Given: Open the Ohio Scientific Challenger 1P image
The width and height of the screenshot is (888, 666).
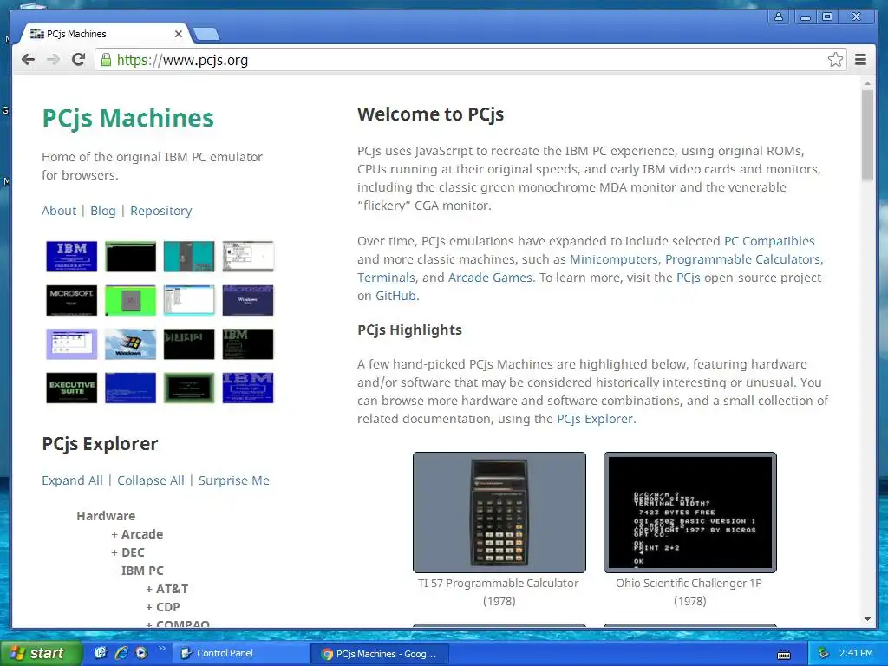Looking at the screenshot, I should pos(689,513).
